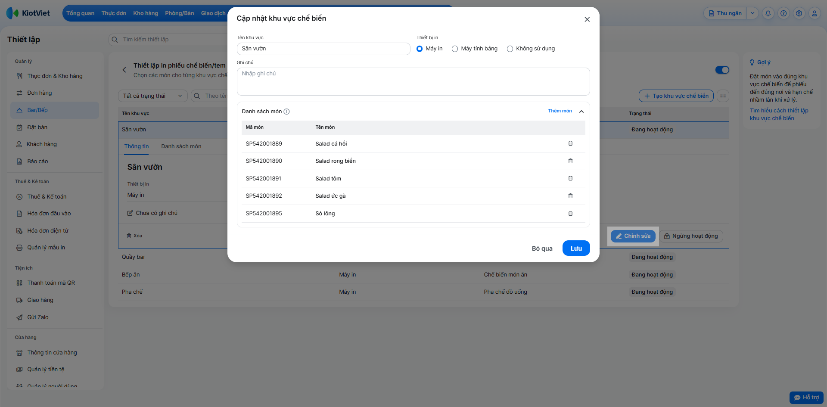Open the Hỗ trợ chat support
This screenshot has width=827, height=407.
tap(806, 398)
